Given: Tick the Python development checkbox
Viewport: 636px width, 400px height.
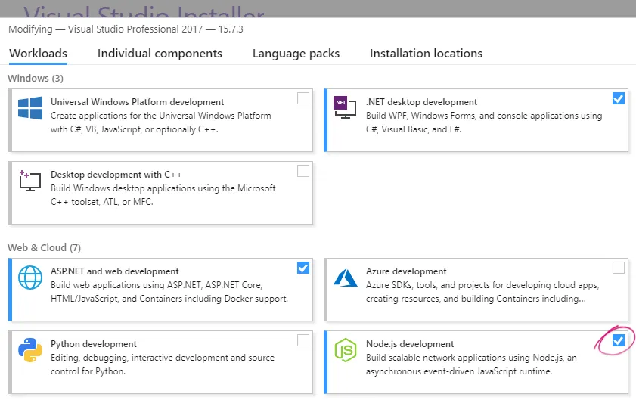Looking at the screenshot, I should (x=303, y=340).
